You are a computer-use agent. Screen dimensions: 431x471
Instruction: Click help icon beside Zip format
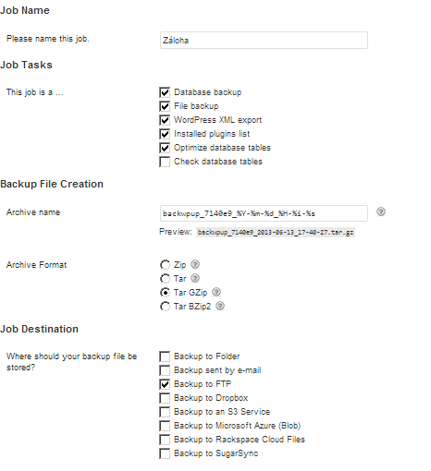[x=195, y=264]
